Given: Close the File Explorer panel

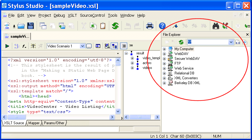Looking at the screenshot, I should click(248, 35).
